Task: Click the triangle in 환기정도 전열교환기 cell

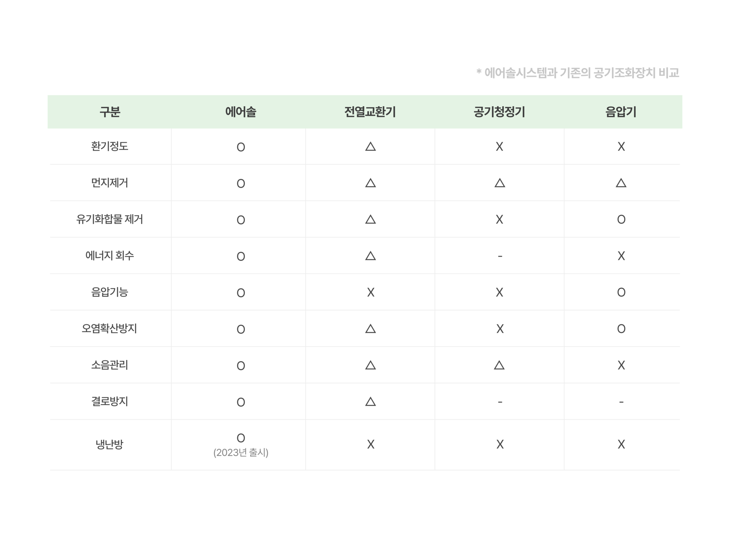Action: coord(370,147)
